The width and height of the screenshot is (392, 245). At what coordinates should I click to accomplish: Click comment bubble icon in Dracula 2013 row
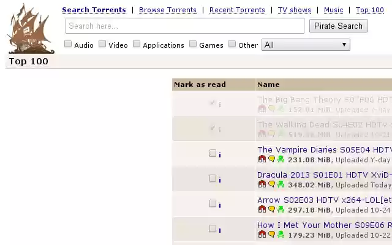click(x=271, y=184)
